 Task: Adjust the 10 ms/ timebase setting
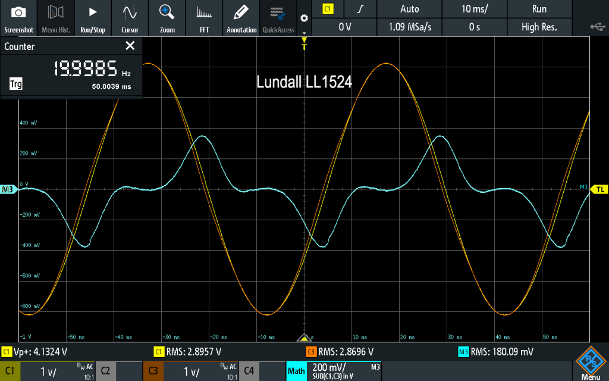(x=474, y=9)
